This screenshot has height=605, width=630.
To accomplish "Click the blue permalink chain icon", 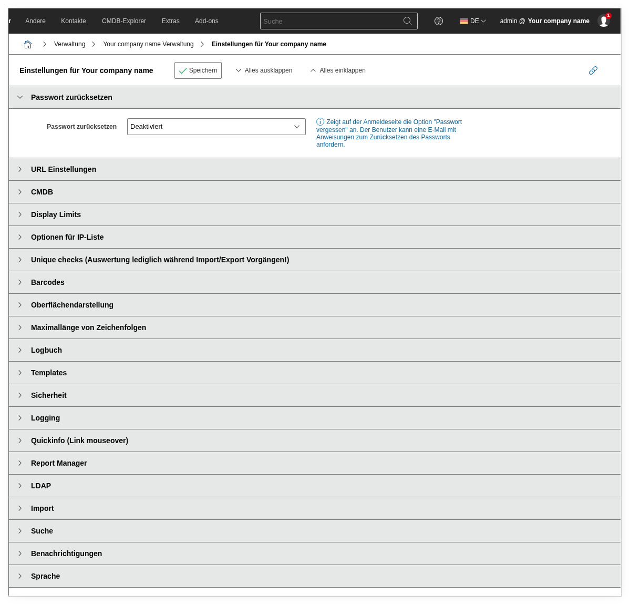I will [x=593, y=70].
